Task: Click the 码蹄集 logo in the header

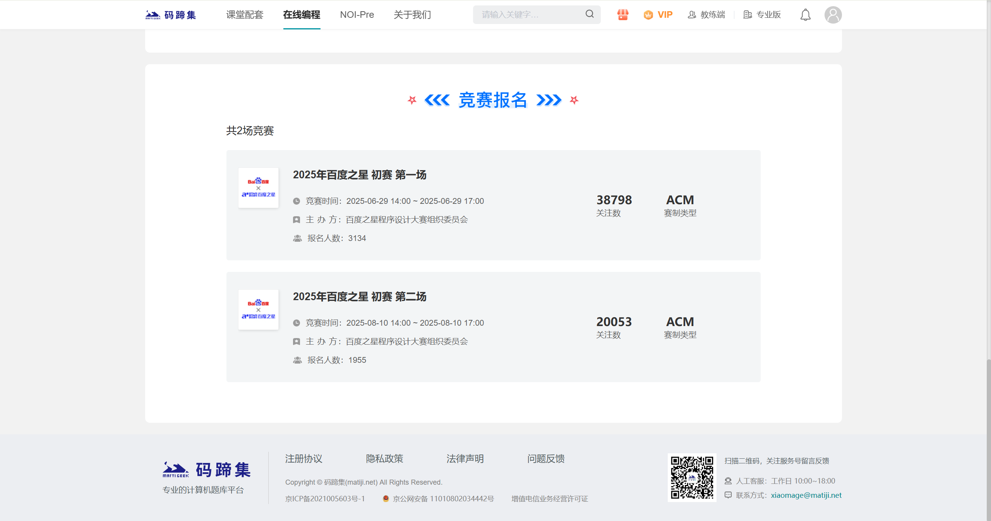Action: click(170, 14)
